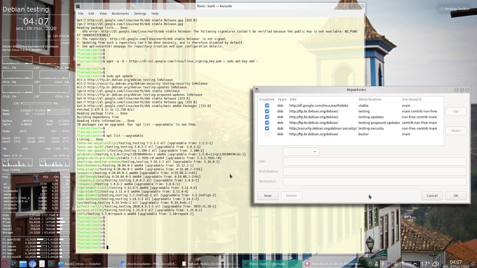Open the clipboard manager tray icon
The width and height of the screenshot is (477, 268).
click(402, 264)
